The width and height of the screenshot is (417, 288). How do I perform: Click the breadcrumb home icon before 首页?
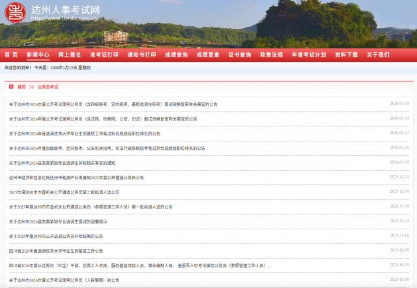[x=11, y=87]
